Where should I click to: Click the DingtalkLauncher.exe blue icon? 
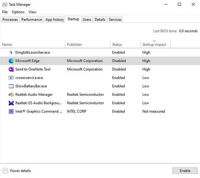click(x=11, y=52)
